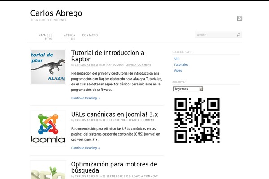Click the Raptor dinosaur thumbnail
The width and height of the screenshot is (269, 179).
coord(48,67)
